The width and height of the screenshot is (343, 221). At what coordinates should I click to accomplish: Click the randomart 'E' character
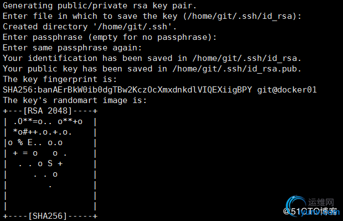30,142
